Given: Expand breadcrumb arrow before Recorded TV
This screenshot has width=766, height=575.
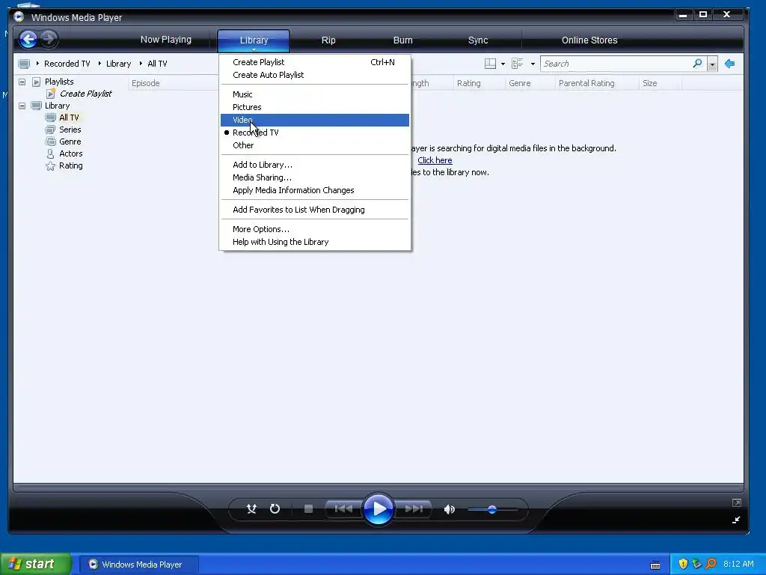Looking at the screenshot, I should pyautogui.click(x=37, y=64).
